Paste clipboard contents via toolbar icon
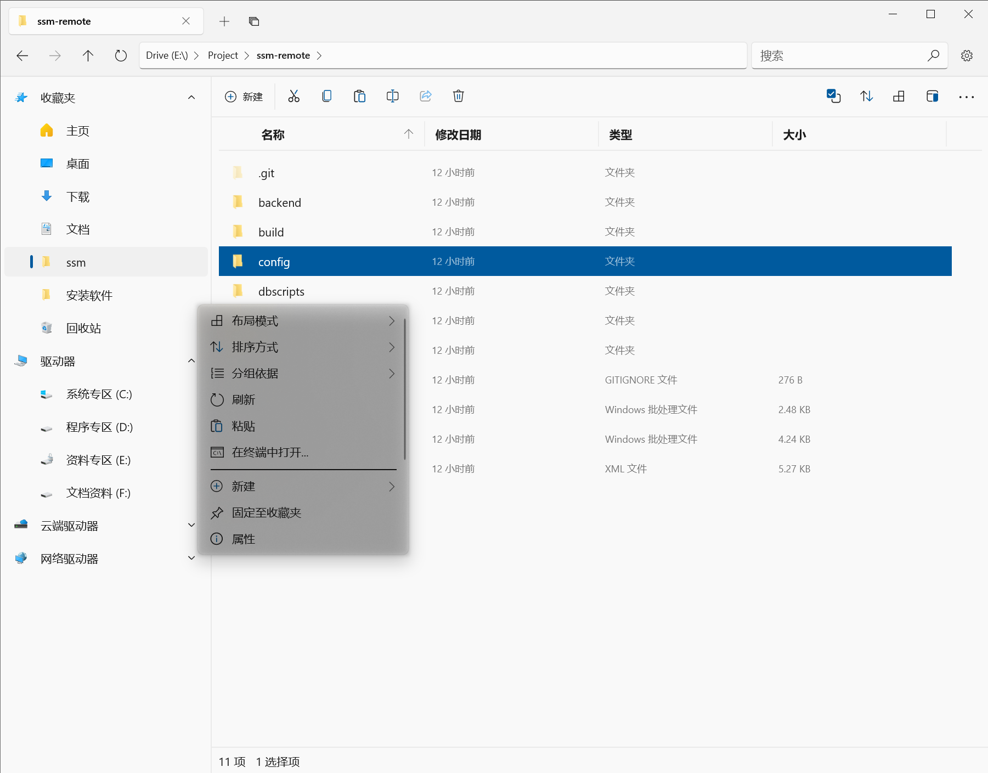Image resolution: width=988 pixels, height=773 pixels. pyautogui.click(x=359, y=96)
